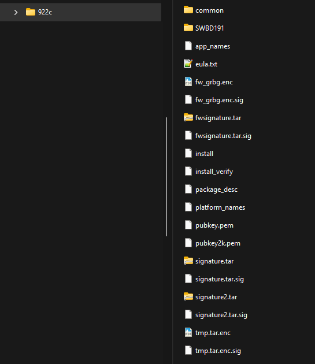
Task: Select the eula.txt notepad icon
Action: pos(188,64)
